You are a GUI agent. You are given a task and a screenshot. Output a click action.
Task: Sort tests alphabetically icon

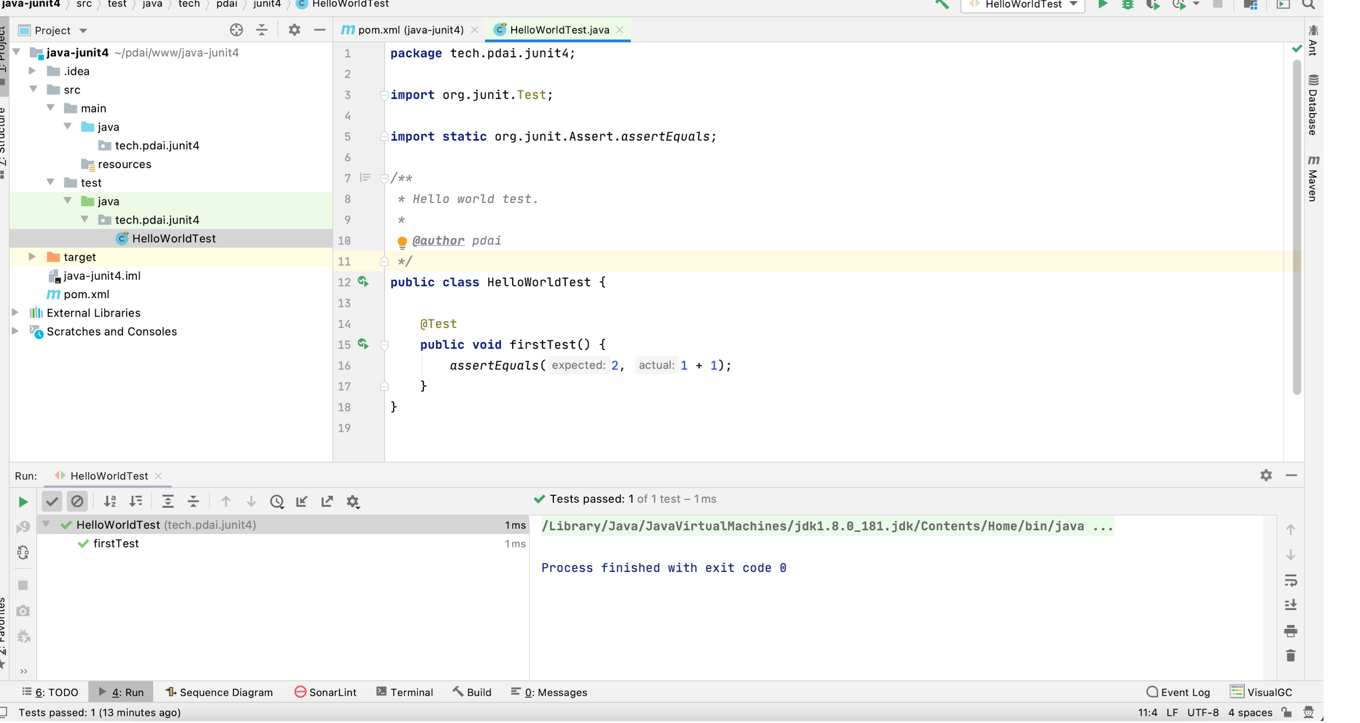point(110,501)
